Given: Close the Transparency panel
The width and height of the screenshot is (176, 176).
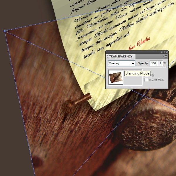Looking at the screenshot, I should [x=166, y=52].
